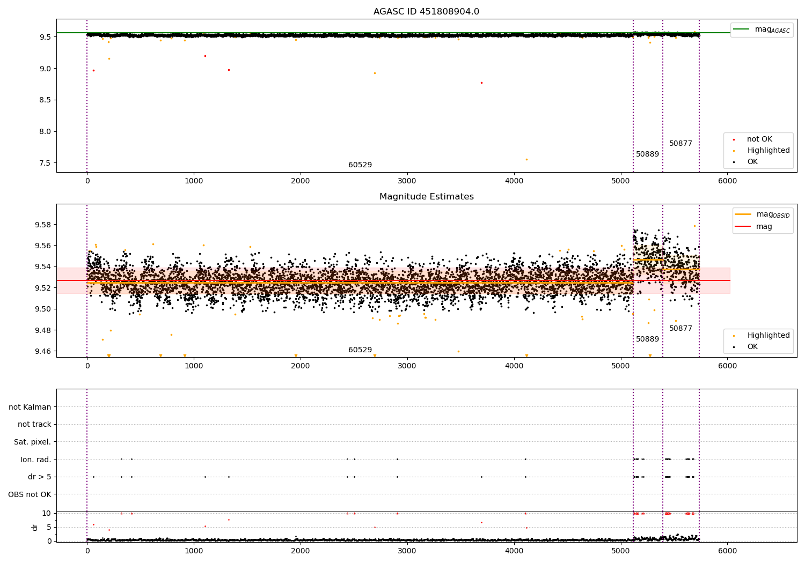The width and height of the screenshot is (805, 563).
Task: Click the "Ion. rad." axis label
Action: 36,460
